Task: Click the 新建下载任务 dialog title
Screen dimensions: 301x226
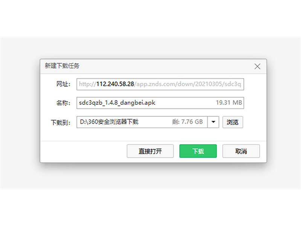Action: tap(62, 66)
